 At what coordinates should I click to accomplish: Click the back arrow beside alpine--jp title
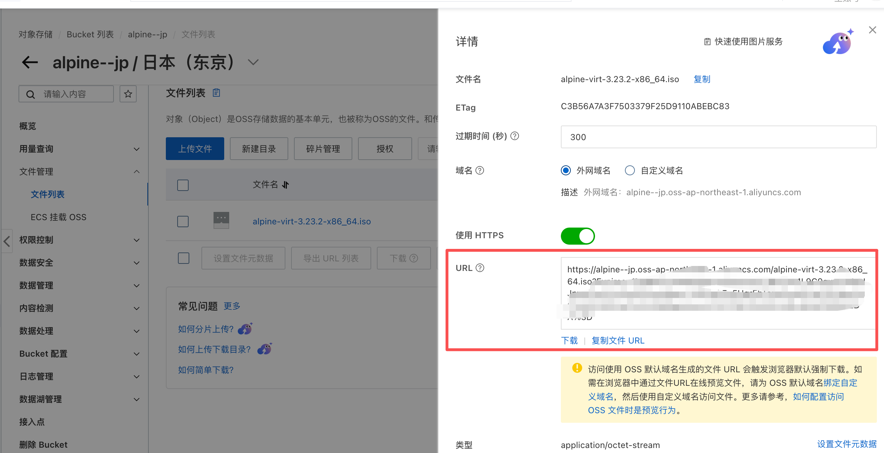(x=30, y=62)
